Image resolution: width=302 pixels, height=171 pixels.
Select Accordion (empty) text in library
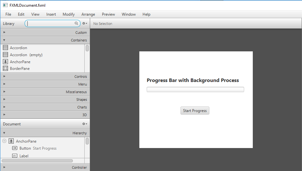point(26,55)
